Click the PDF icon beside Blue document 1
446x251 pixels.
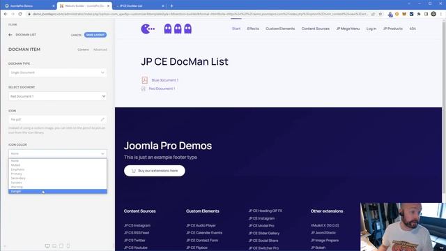[144, 80]
